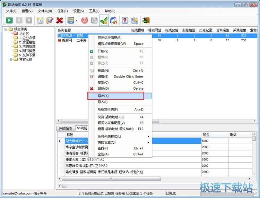Click the rent cell showing 2300
The width and height of the screenshot is (260, 198).
[215, 172]
